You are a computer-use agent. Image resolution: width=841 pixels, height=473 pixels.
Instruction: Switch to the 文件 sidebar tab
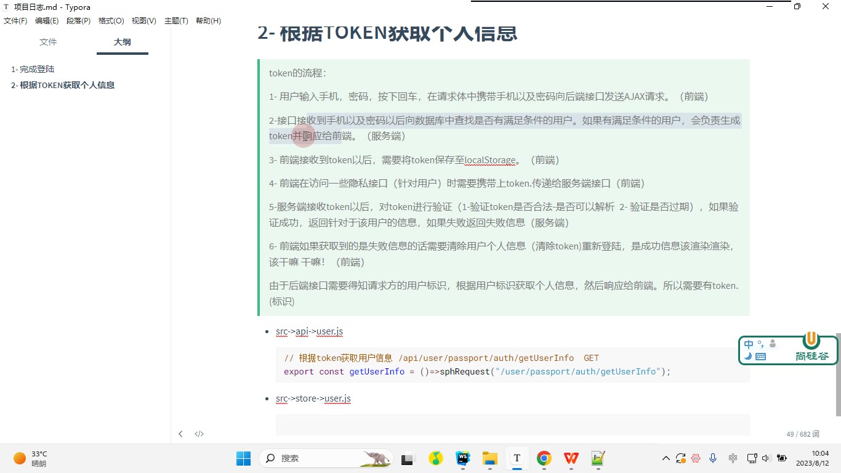coord(48,42)
